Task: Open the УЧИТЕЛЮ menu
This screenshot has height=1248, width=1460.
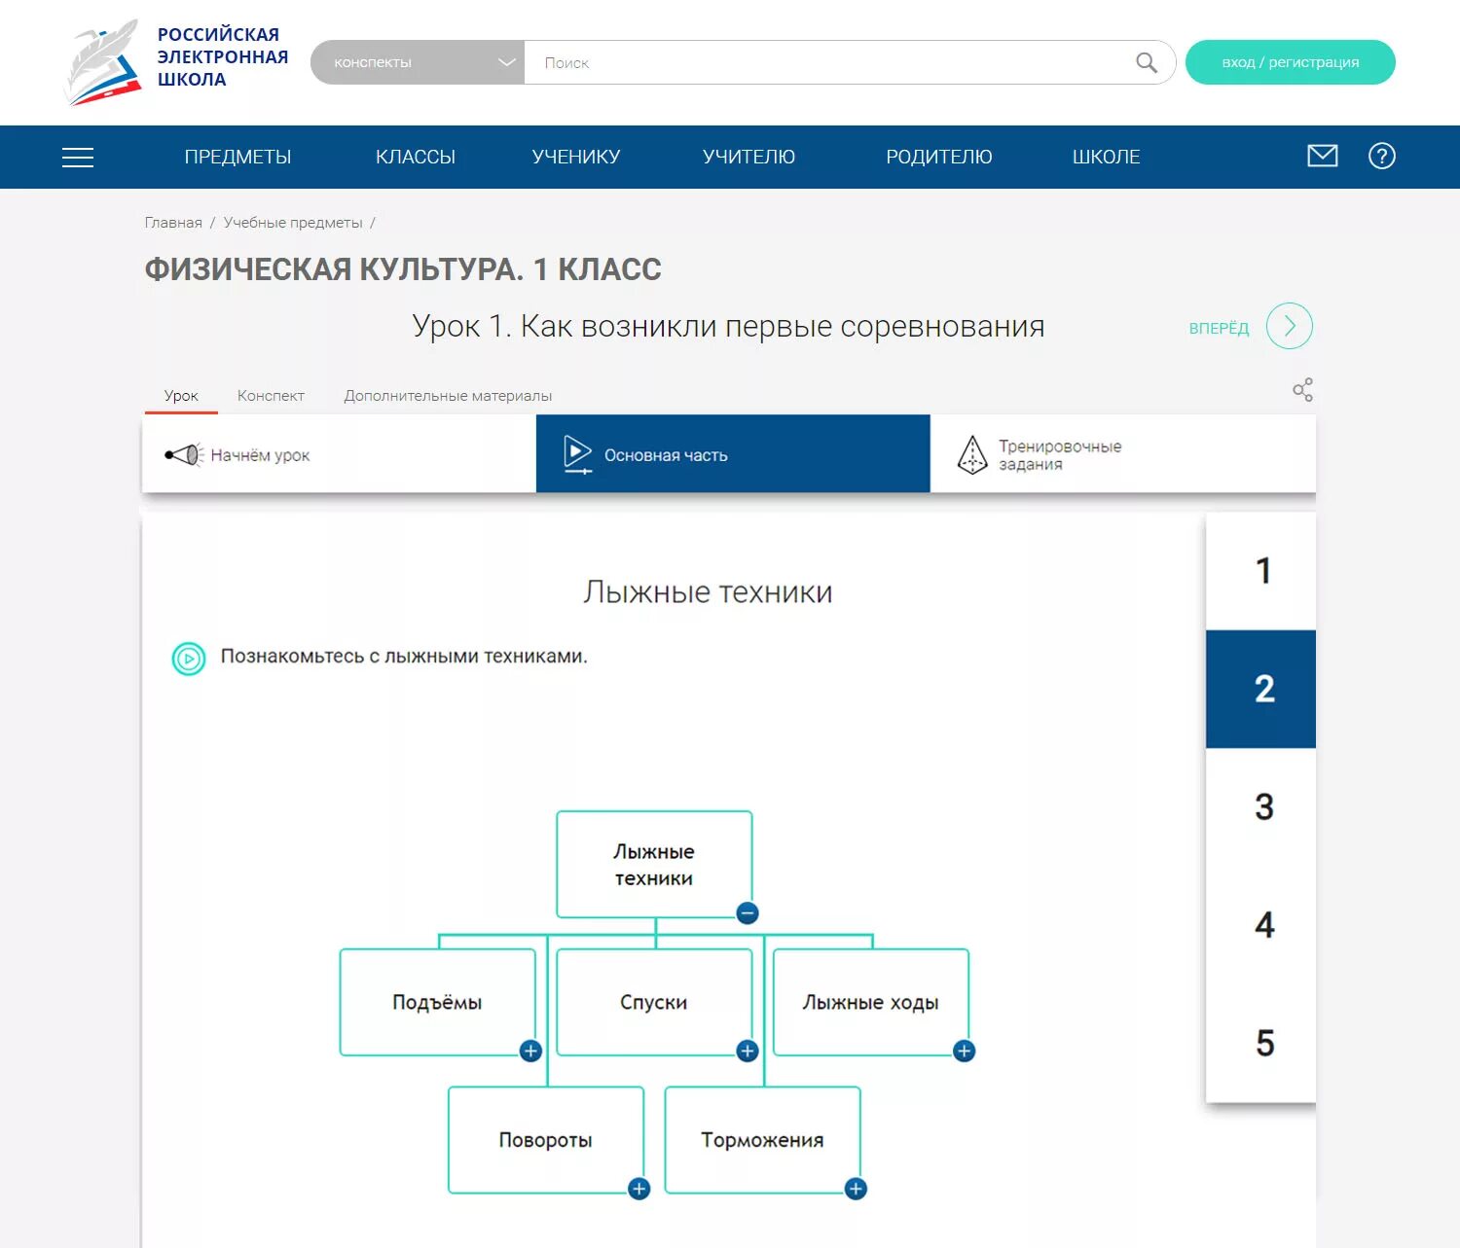Action: [x=748, y=157]
